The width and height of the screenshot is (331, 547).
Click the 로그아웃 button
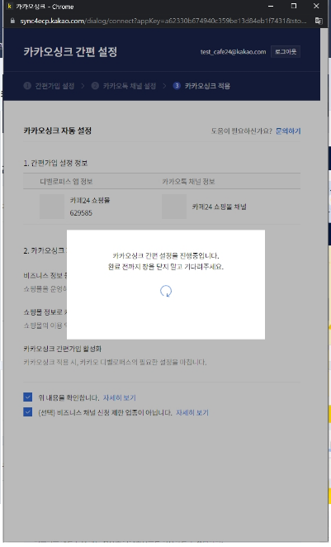click(x=286, y=51)
